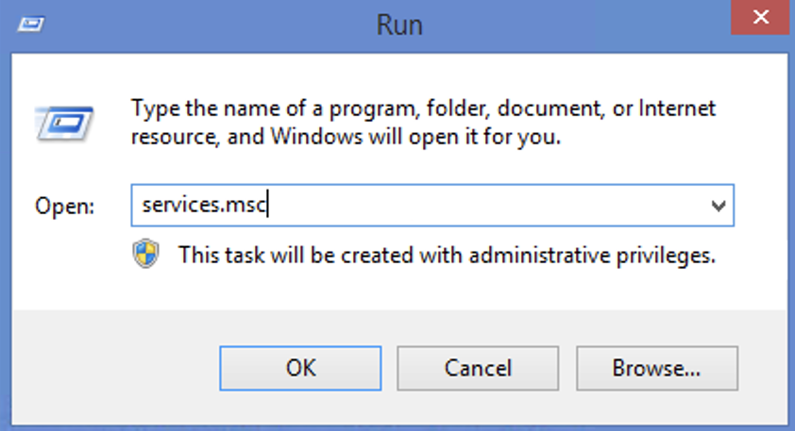Click the blue window border under the buttons
795x431 pixels.
tap(398, 428)
